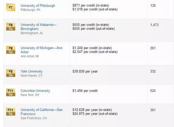
Task: Click the #8 Tie badge for Alabama—Birmingham
Action: (11, 27)
